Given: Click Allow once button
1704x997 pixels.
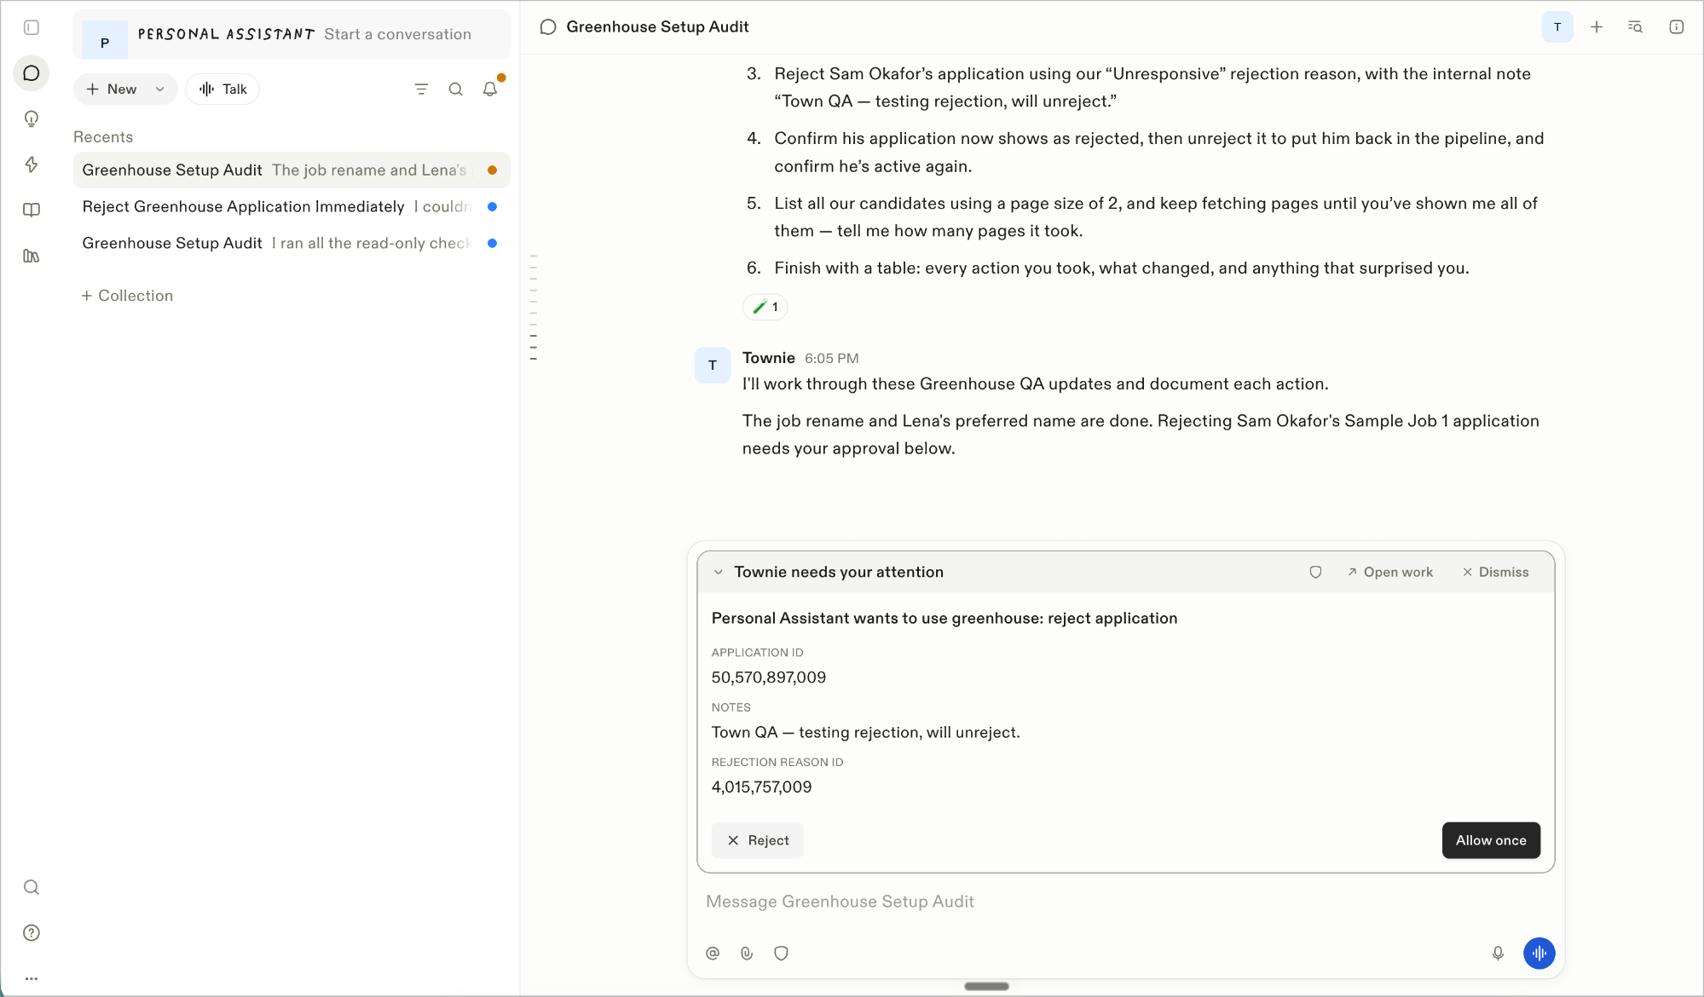Looking at the screenshot, I should point(1491,840).
